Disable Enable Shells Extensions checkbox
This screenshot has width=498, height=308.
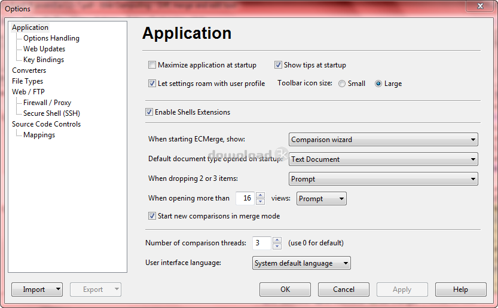click(x=149, y=112)
